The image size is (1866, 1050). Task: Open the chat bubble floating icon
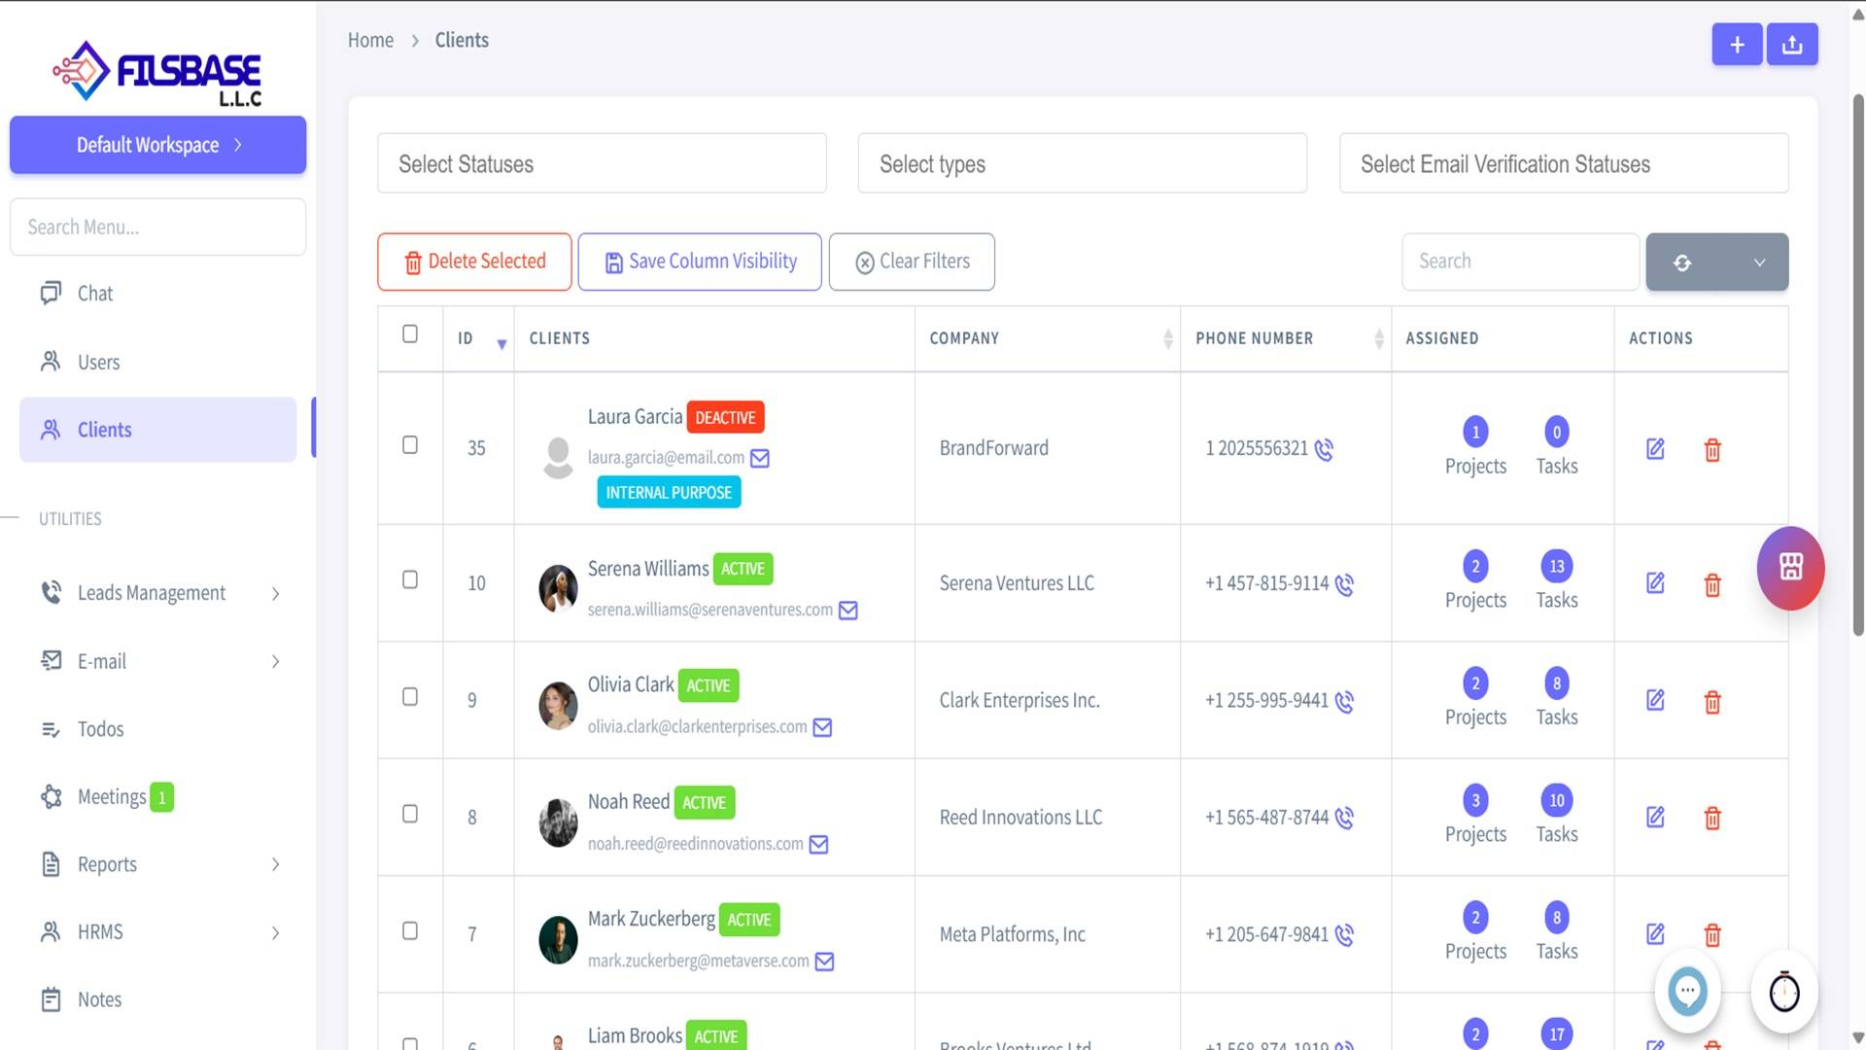pos(1687,993)
